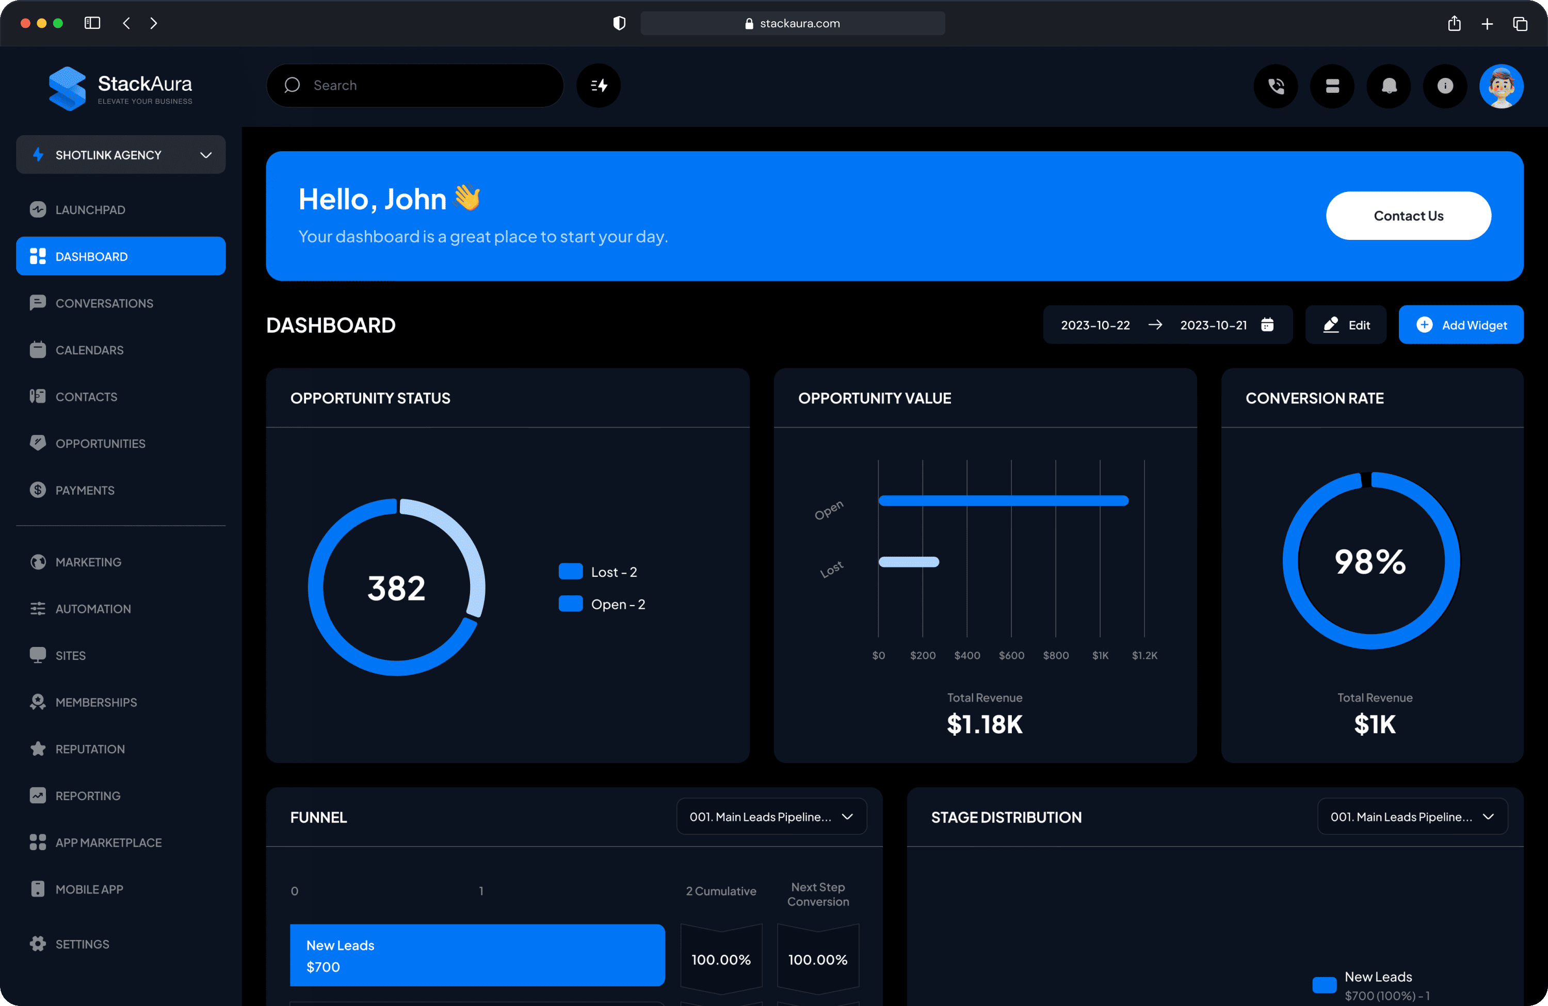The image size is (1548, 1006).
Task: Switch to the Dashboard section
Action: coord(90,255)
